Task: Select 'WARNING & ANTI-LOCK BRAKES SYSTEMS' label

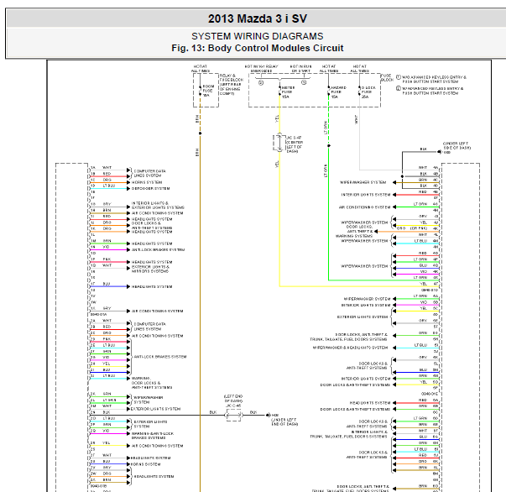Action: (153, 436)
